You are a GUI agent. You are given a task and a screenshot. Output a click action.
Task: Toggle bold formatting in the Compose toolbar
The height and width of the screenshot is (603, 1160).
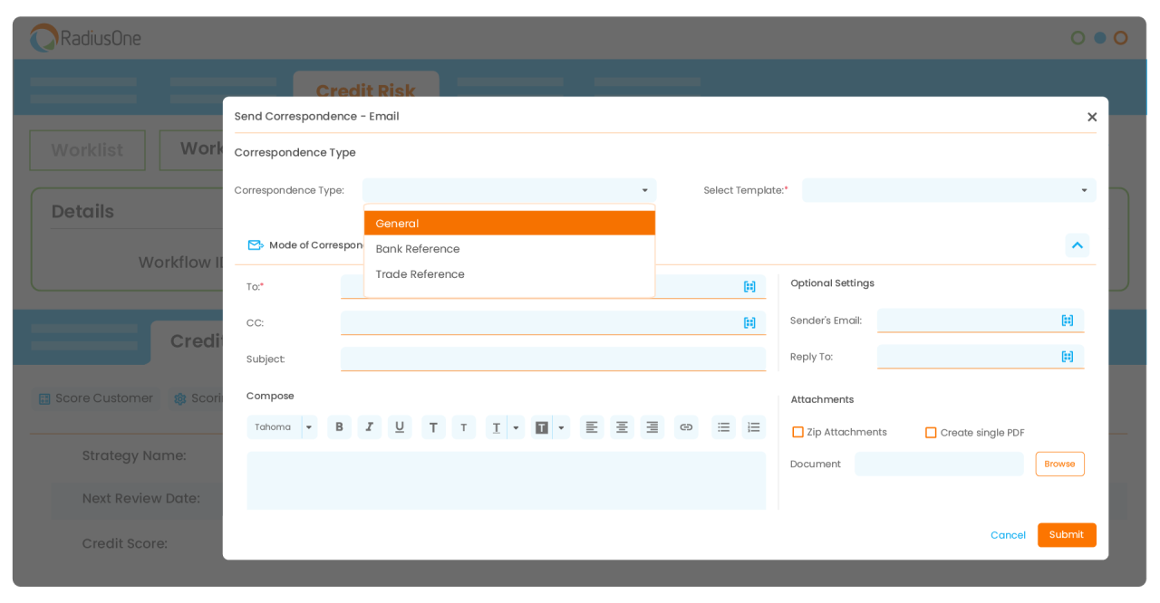(339, 426)
